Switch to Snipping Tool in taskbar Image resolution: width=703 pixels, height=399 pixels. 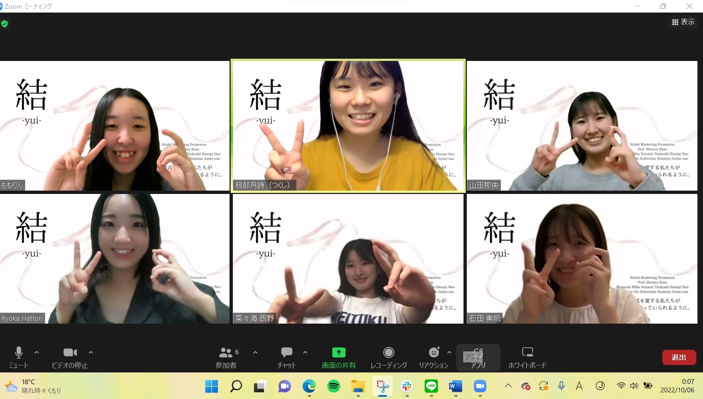tap(382, 386)
